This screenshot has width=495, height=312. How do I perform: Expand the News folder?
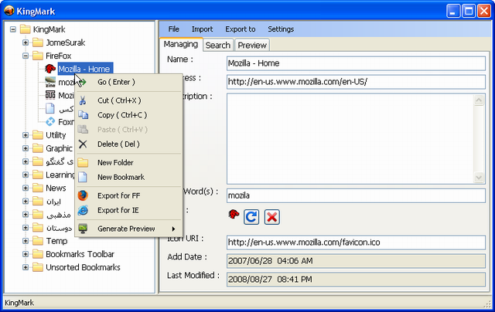(26, 188)
